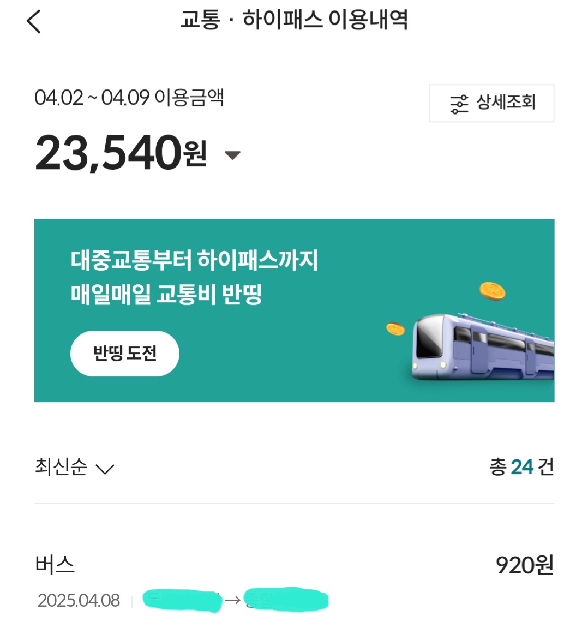This screenshot has height=628, width=576.
Task: Tap the 반띵 도전 button
Action: pos(125,354)
